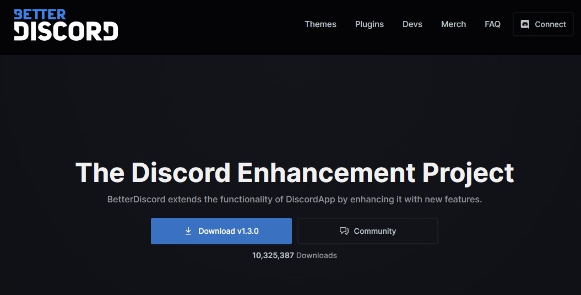
Task: Select "The Discord Enhancement Project" heading
Action: coord(295,173)
